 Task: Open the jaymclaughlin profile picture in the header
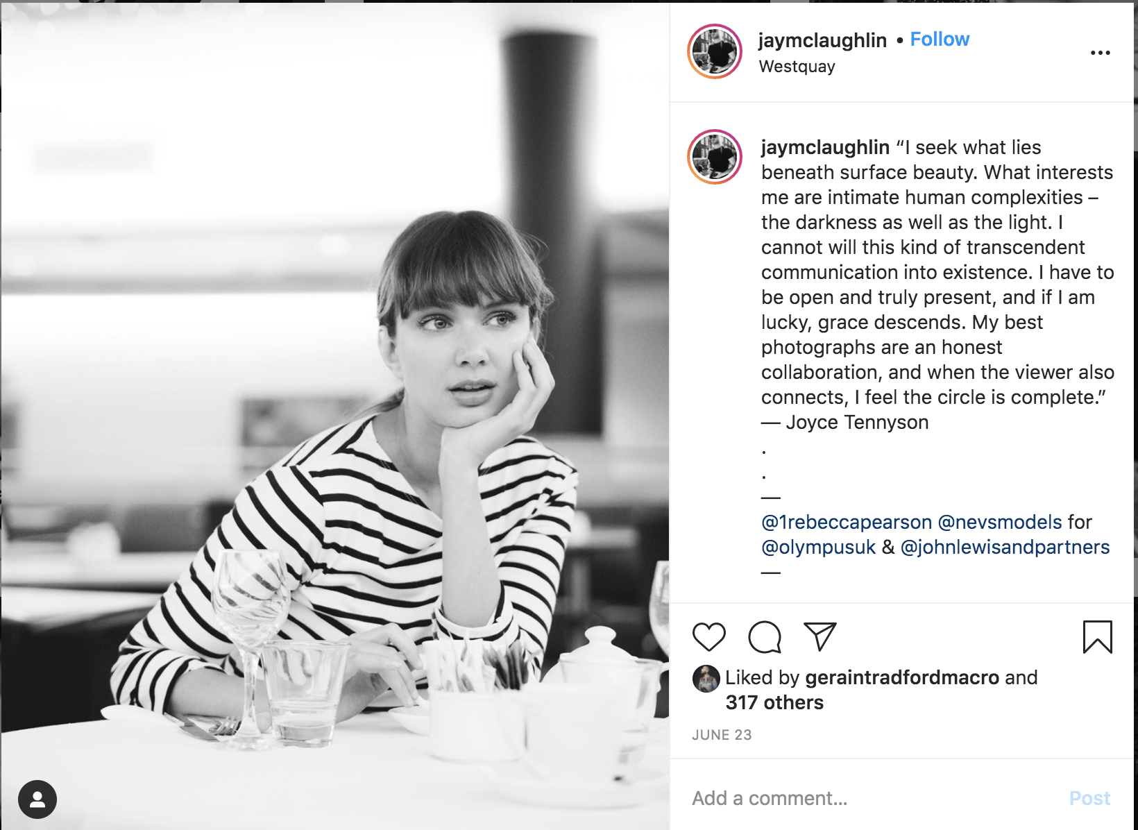715,51
